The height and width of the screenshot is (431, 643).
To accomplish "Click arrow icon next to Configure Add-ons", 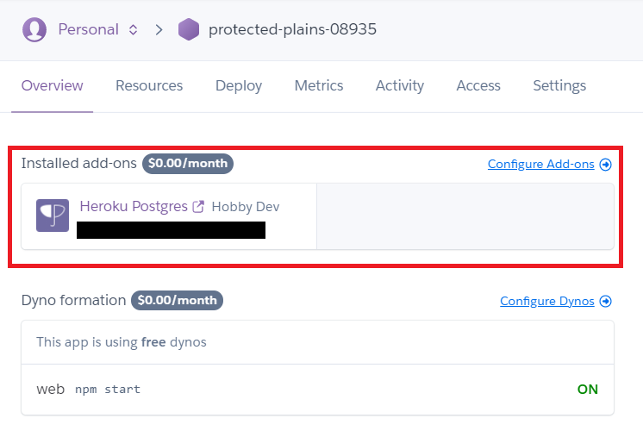I will [x=605, y=165].
